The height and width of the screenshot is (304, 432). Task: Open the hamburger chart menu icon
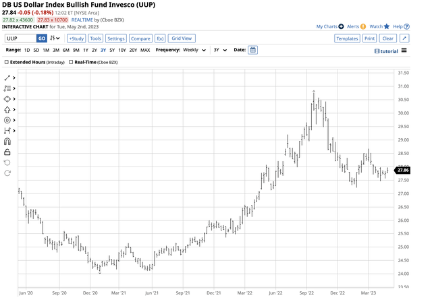[x=404, y=50]
